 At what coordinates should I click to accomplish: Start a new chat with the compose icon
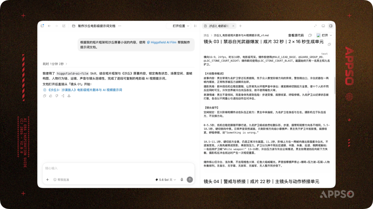pyautogui.click(x=64, y=26)
